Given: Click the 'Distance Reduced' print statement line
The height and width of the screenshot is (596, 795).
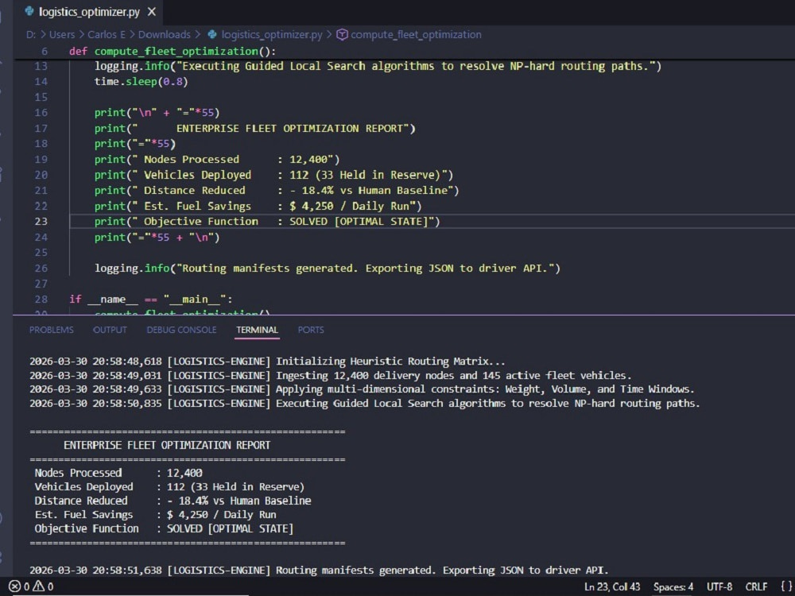Looking at the screenshot, I should coord(277,191).
